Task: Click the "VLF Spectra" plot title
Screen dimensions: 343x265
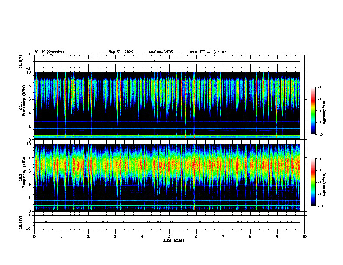Action: [x=49, y=52]
